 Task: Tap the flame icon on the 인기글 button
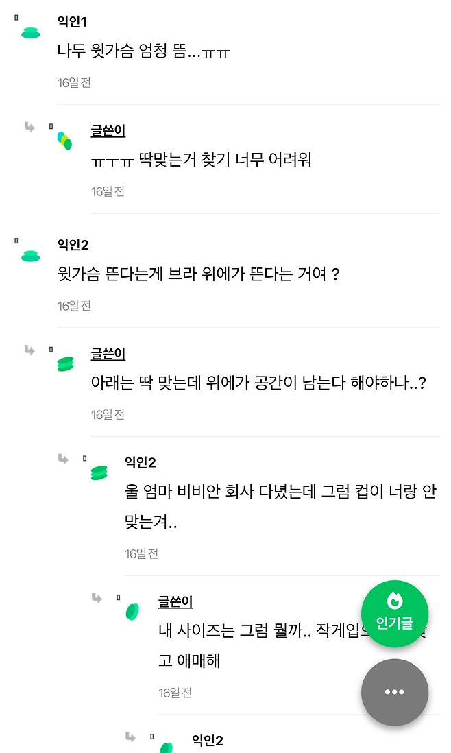tap(395, 599)
